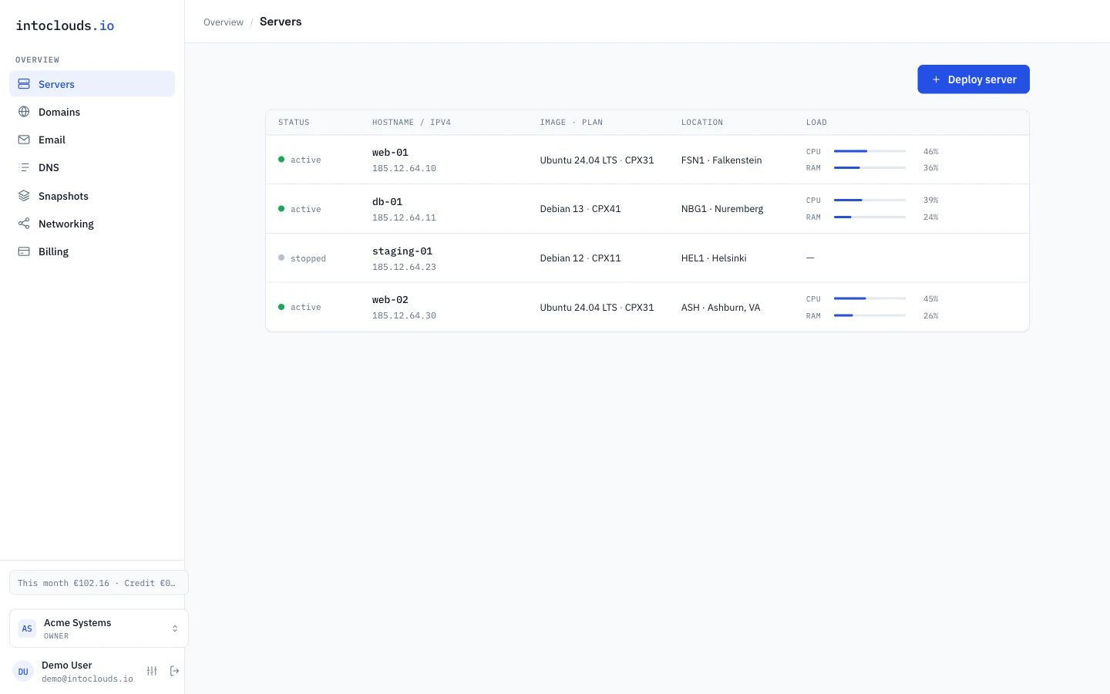Click the DNS list icon

24,167
